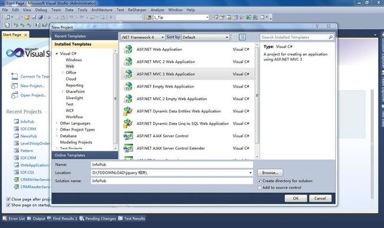Click the Connect To Team icon on Start Page
The width and height of the screenshot is (384, 228).
pyautogui.click(x=14, y=77)
